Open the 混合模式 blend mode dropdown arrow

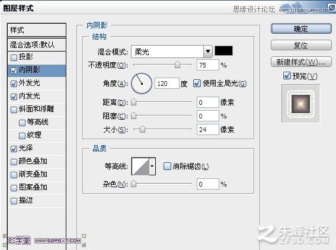point(207,52)
